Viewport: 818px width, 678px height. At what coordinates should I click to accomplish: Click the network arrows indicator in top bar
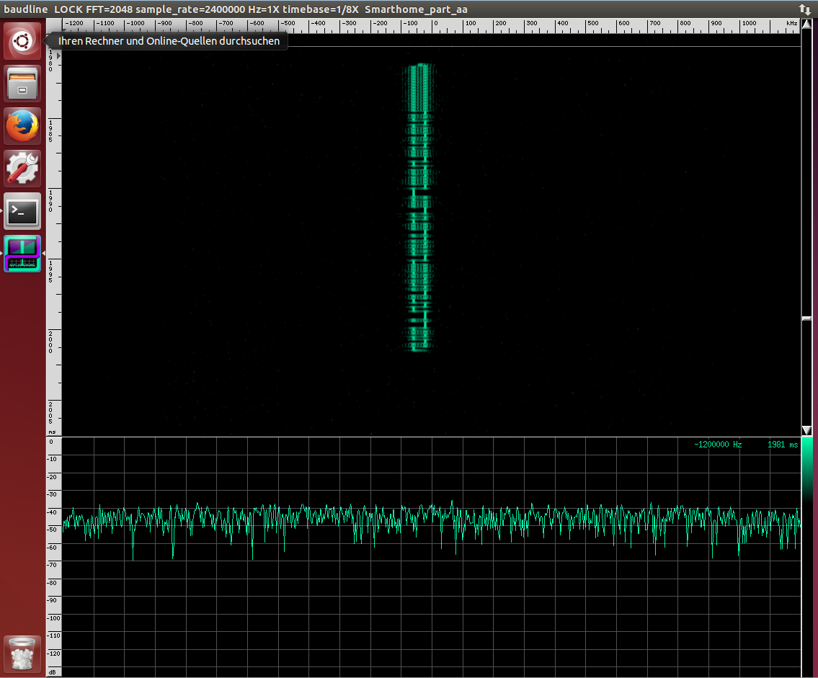coord(804,9)
